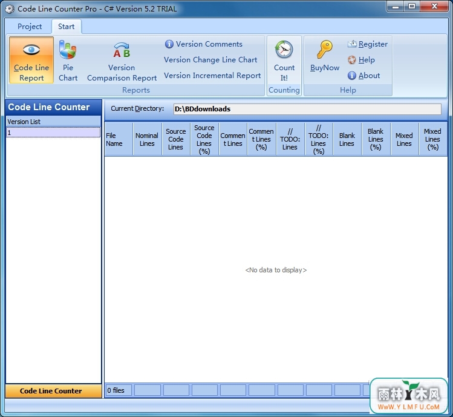453x417 pixels.
Task: Open the Version Comparison Report AB icon
Action: 122,50
